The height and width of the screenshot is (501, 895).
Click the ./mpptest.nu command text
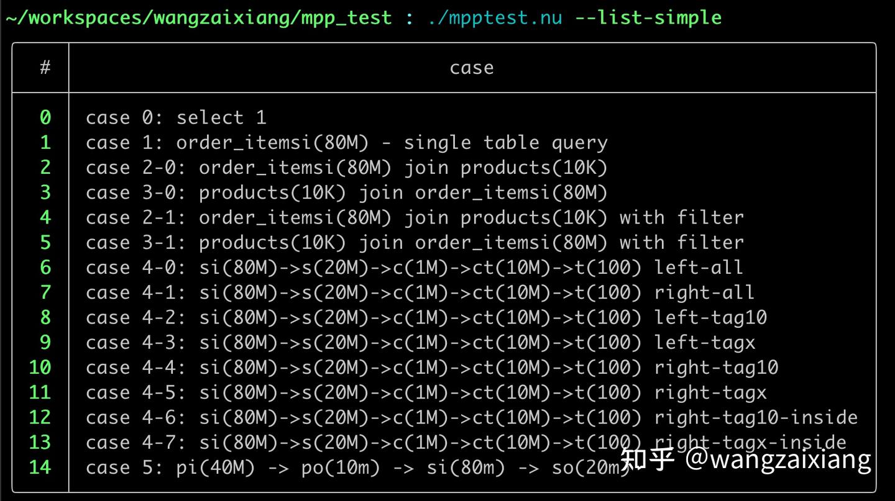[495, 17]
